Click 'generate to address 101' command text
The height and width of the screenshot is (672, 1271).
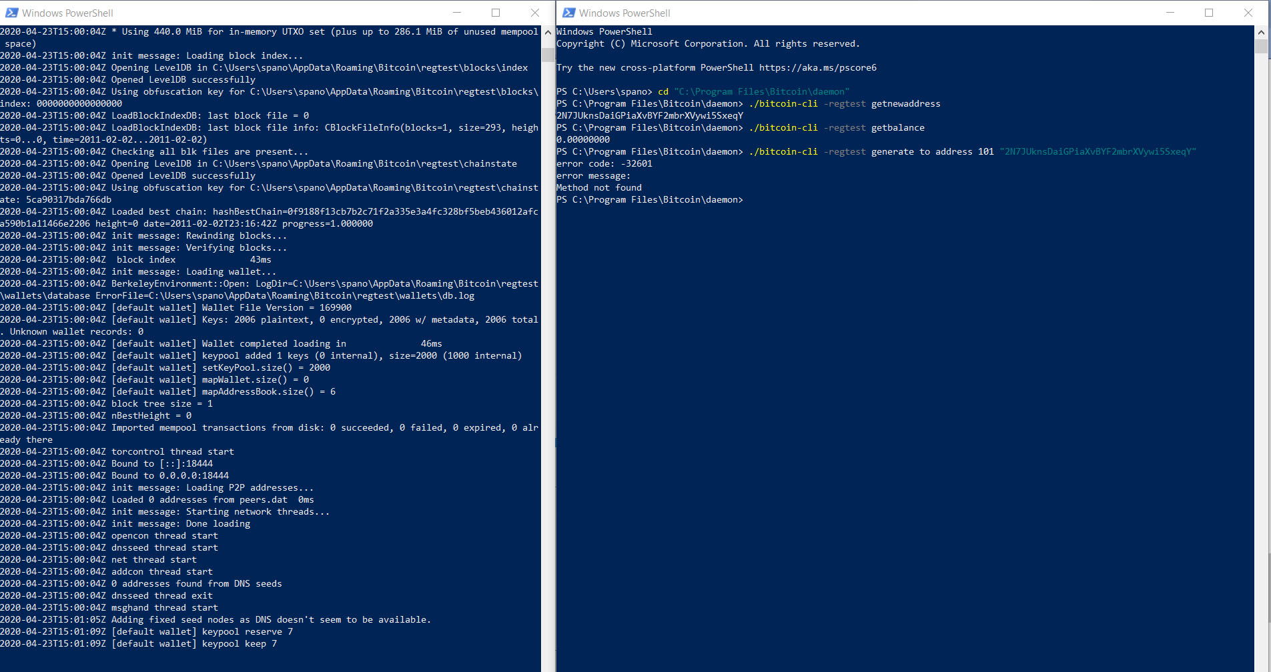(x=932, y=151)
